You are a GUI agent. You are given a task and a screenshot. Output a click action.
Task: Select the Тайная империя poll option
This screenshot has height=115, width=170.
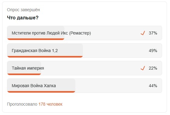coord(84,68)
